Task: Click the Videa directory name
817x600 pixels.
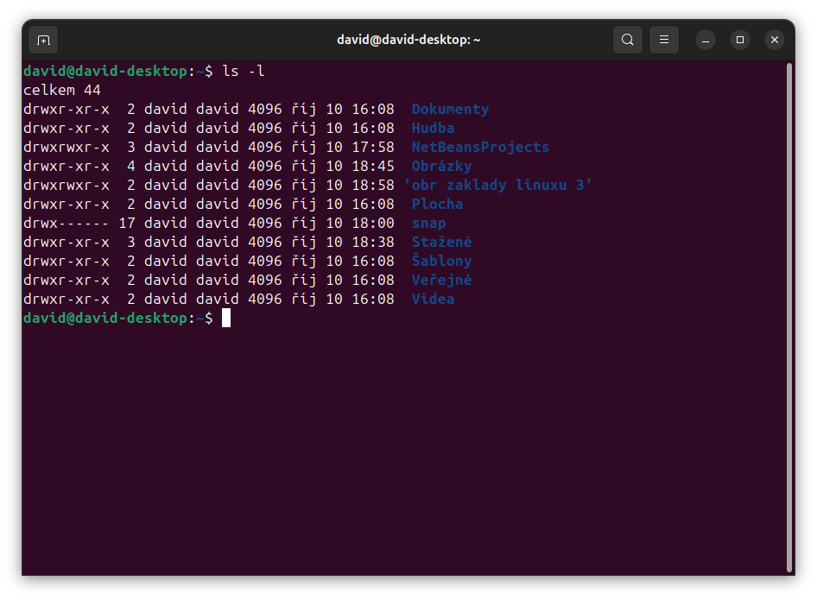Action: (432, 299)
